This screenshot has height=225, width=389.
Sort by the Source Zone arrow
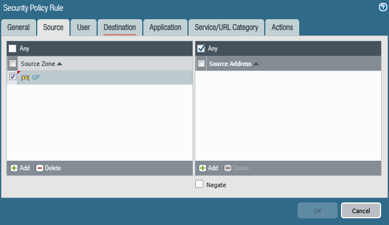pyautogui.click(x=59, y=64)
